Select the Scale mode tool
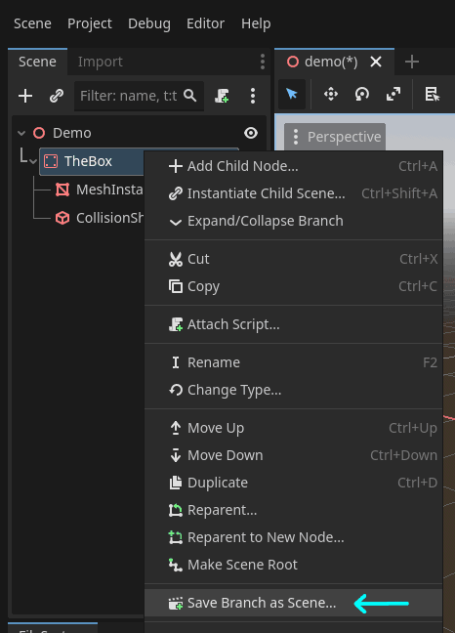The width and height of the screenshot is (455, 633). pos(393,95)
